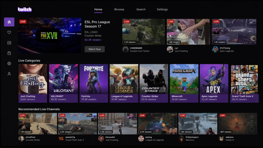Click iiTzTimmy's avatar
Viewport: 263px width, 148px height.
coord(215,50)
